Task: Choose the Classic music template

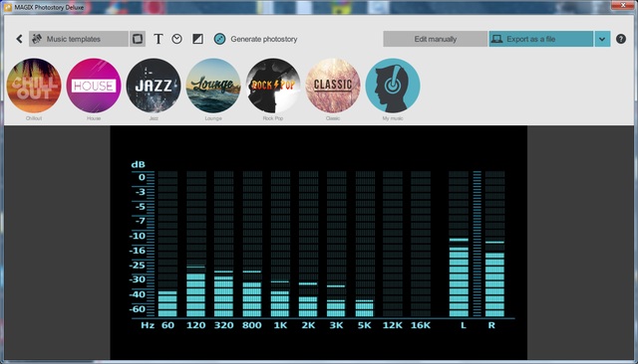Action: pos(333,86)
